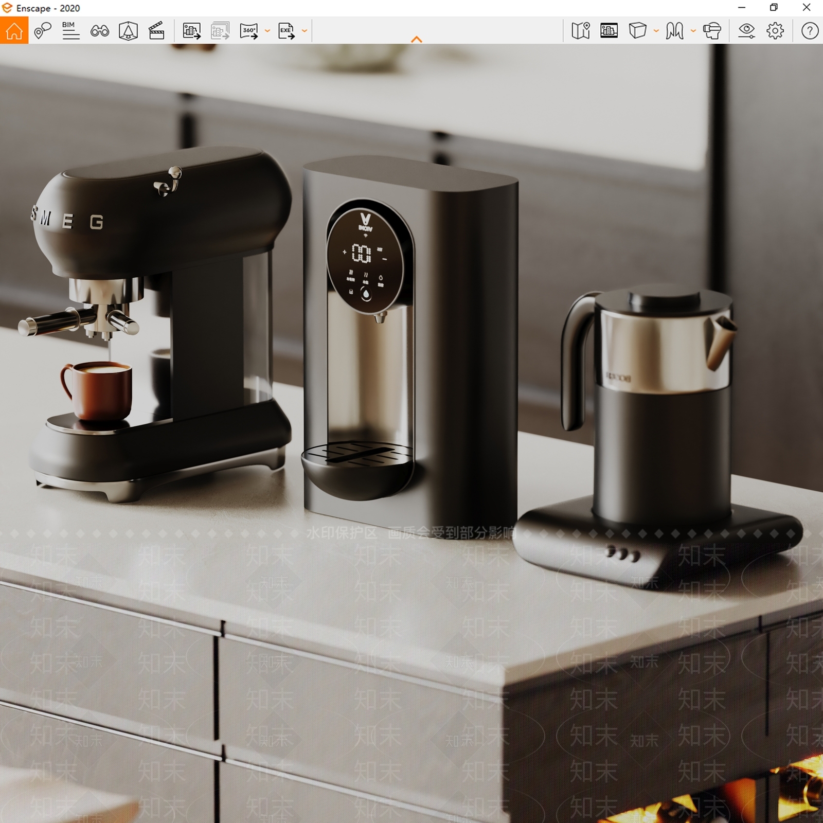
Task: Export a 360° mono panorama
Action: (249, 31)
